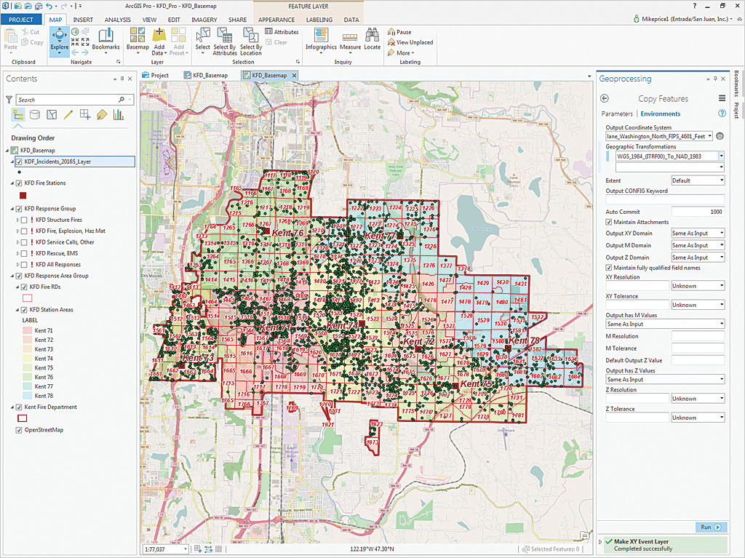Open Output Coordinate System dropdown
Screen dimensions: 745x558
(x=710, y=137)
